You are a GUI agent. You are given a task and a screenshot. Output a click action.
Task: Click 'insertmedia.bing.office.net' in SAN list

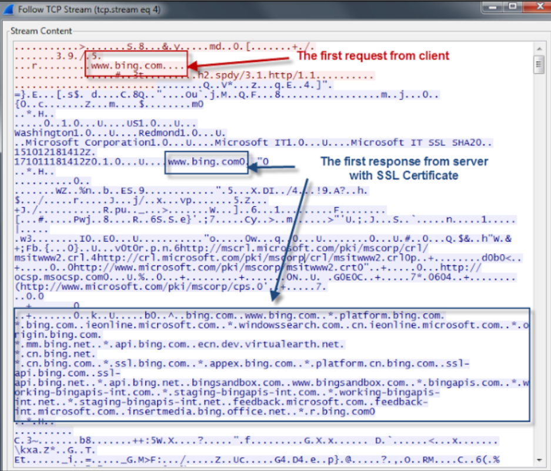pos(206,411)
